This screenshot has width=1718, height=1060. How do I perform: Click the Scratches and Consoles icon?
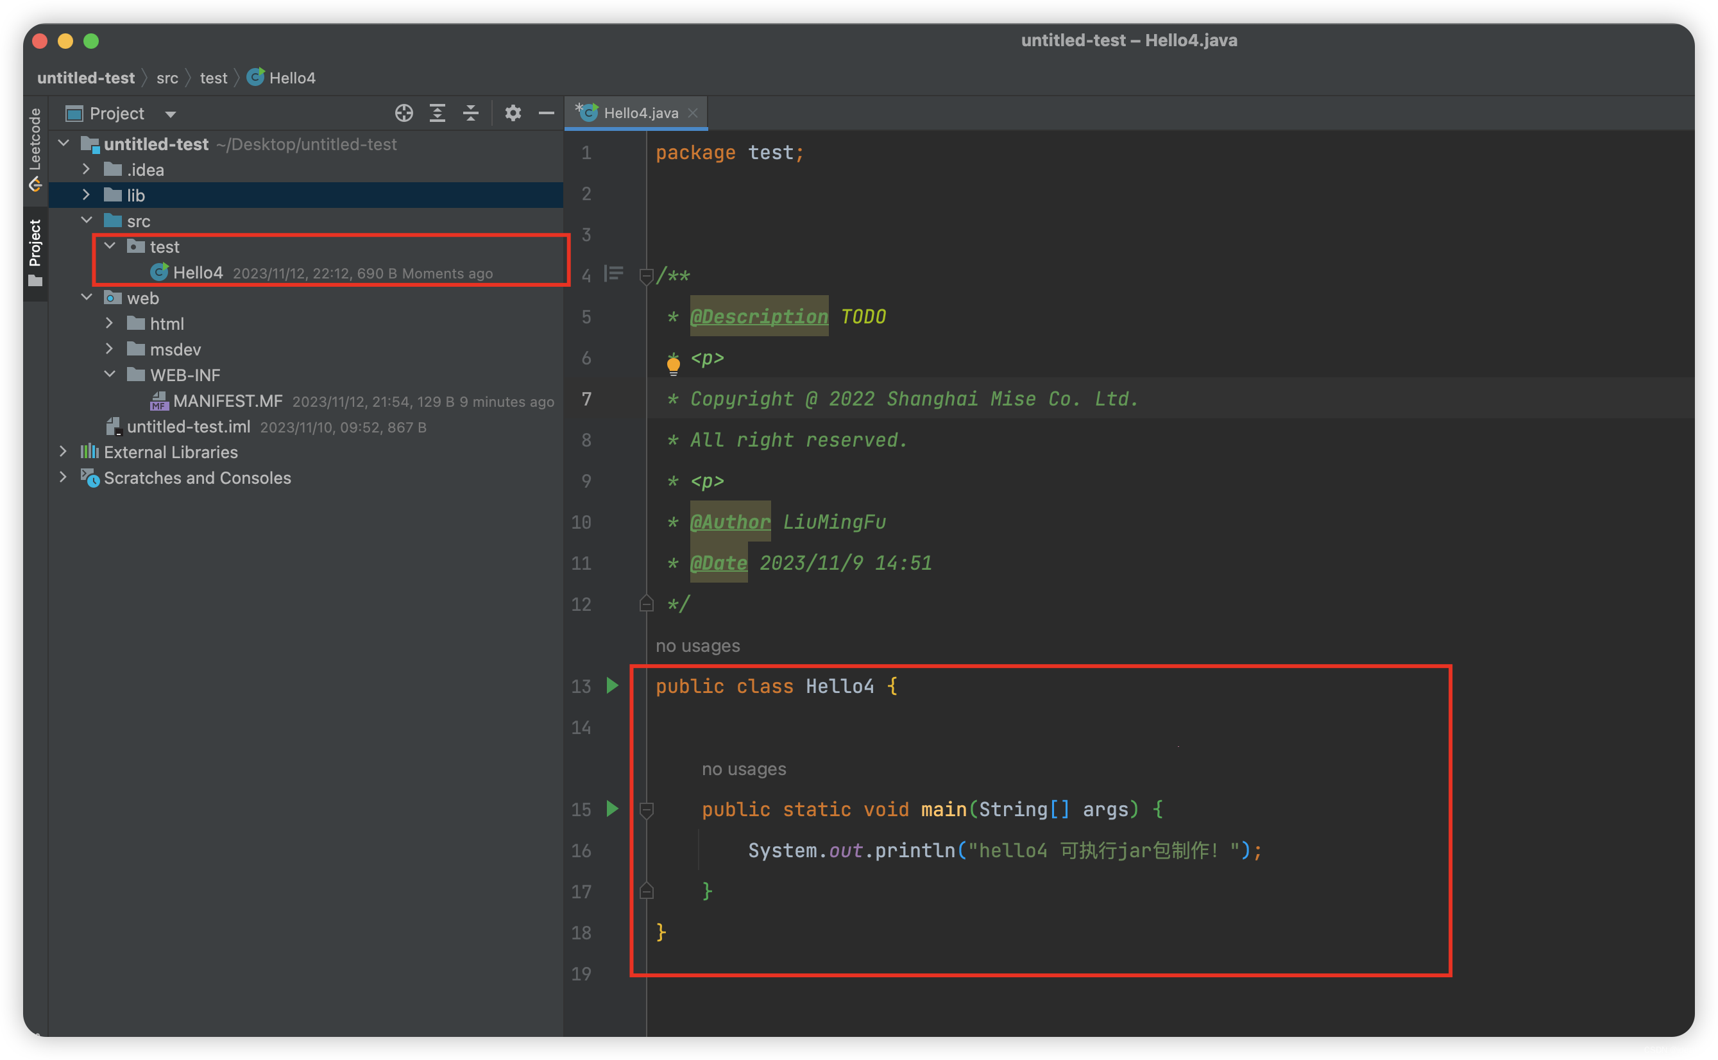pyautogui.click(x=90, y=477)
